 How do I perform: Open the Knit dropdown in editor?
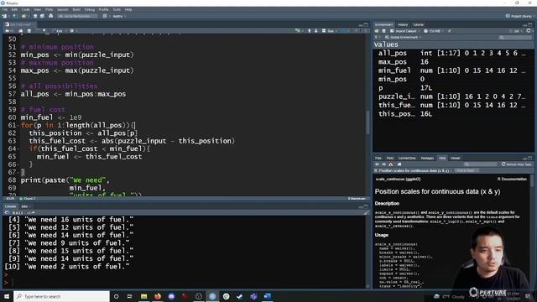click(x=60, y=31)
